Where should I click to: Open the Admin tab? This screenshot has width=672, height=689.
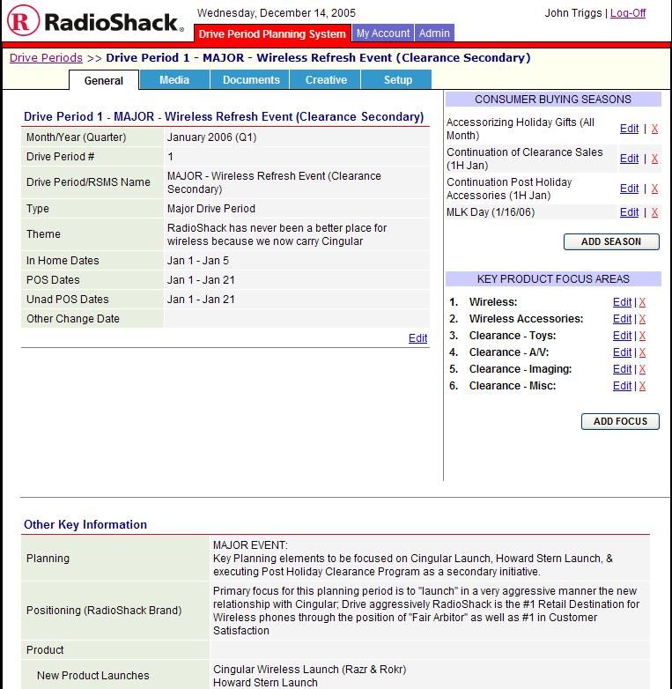coord(434,33)
